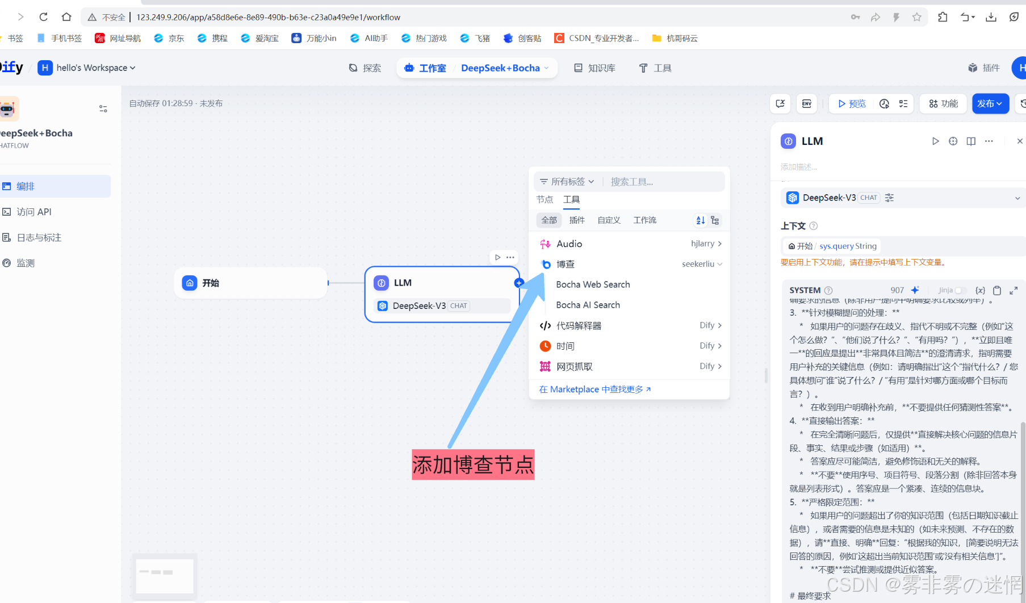
Task: Sort tools alphabetically with A-Z icon
Action: click(x=701, y=220)
